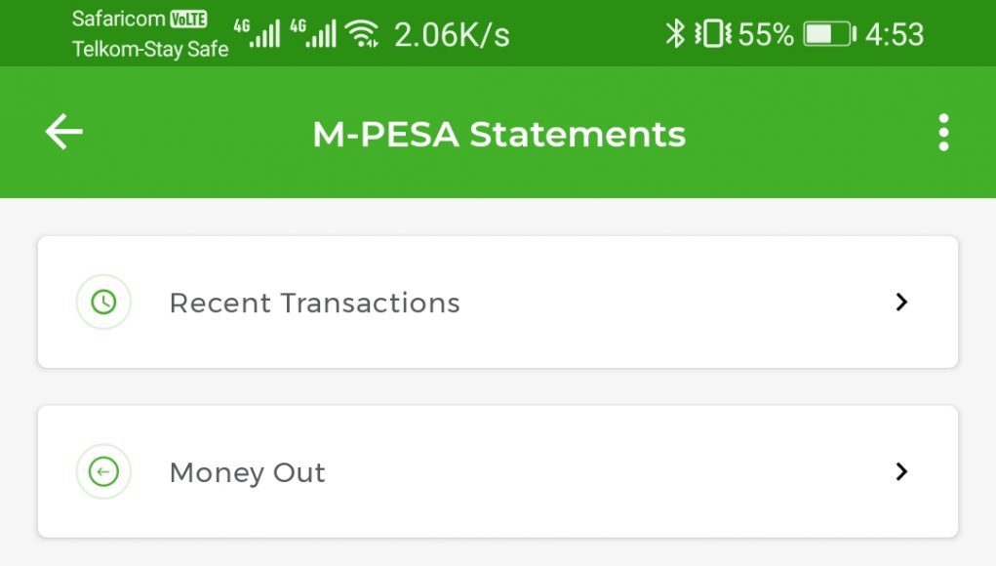
Task: Tap the battery indicator icon
Action: 829,34
